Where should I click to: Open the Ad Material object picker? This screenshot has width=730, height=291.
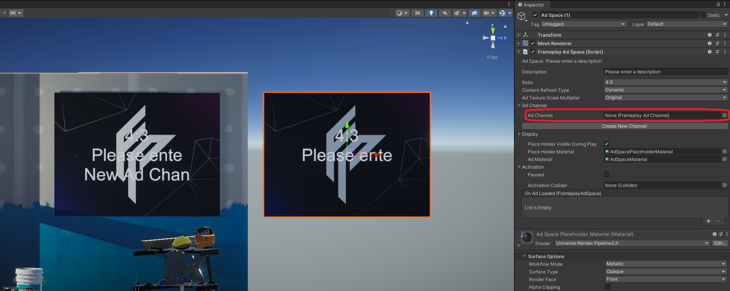pos(725,159)
